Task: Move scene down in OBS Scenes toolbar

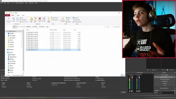Action: 155,70
